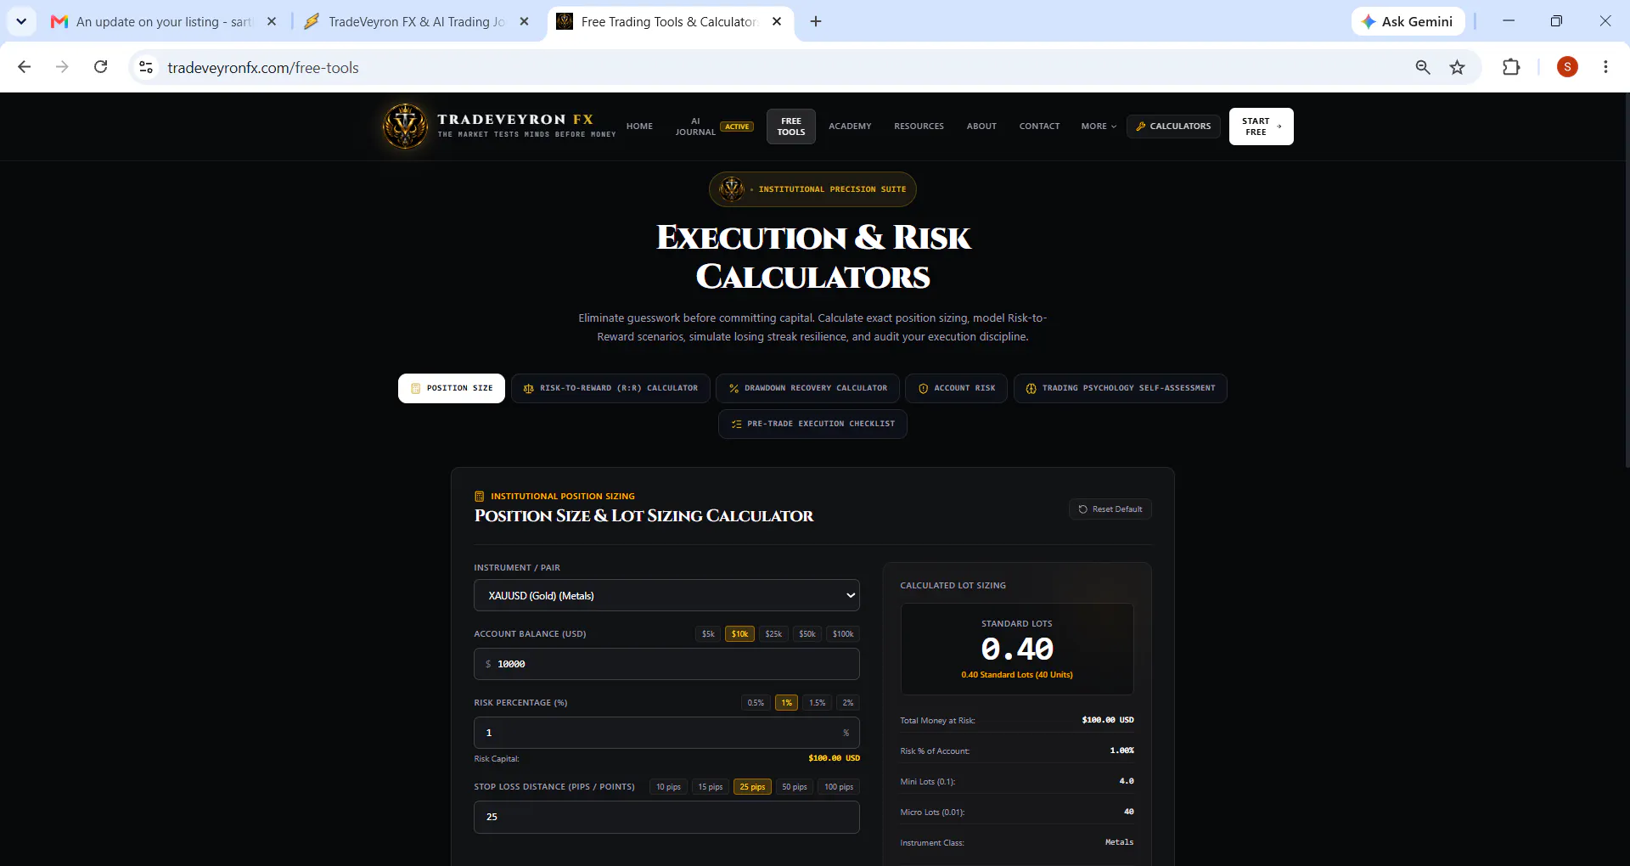
Task: Click Ask Gemini button
Action: [x=1408, y=21]
